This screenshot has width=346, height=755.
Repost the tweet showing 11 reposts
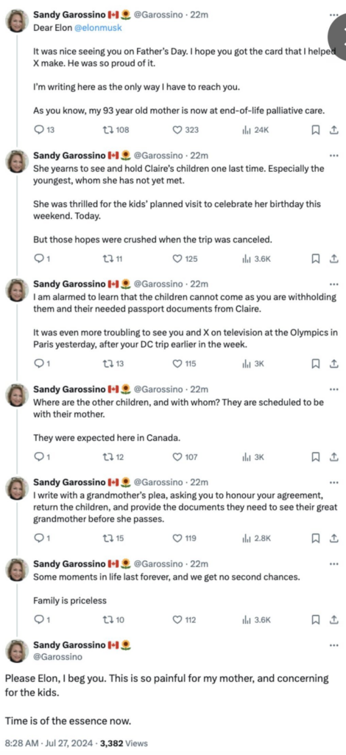tap(113, 259)
